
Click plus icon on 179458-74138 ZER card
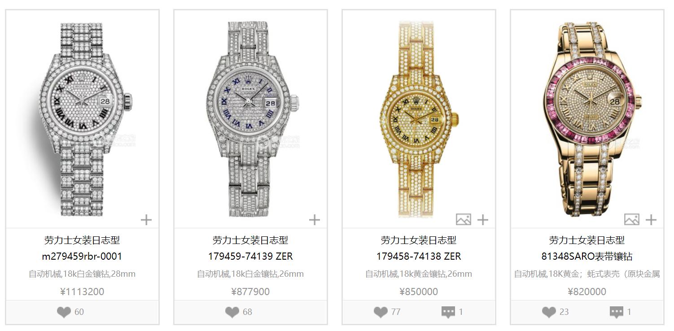(x=483, y=220)
